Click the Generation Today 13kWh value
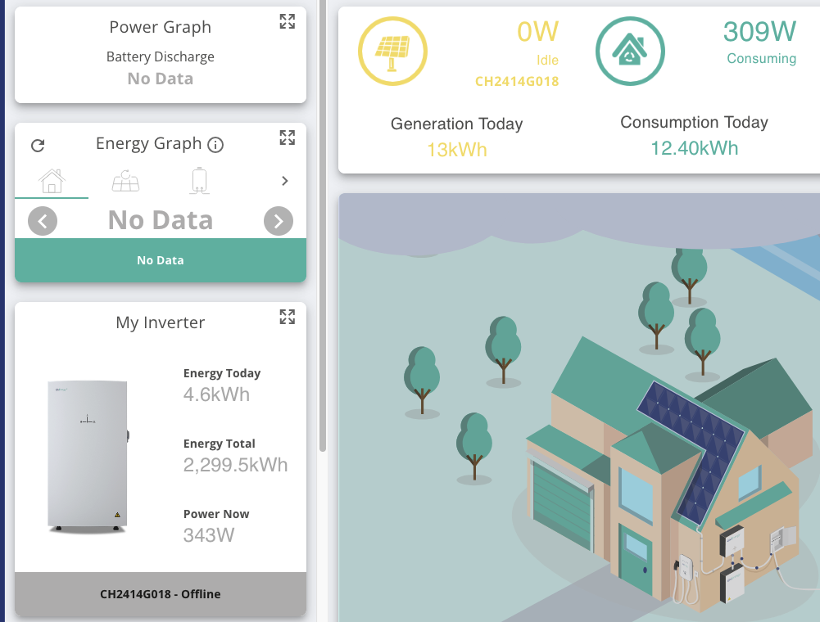Viewport: 820px width, 622px height. click(457, 150)
